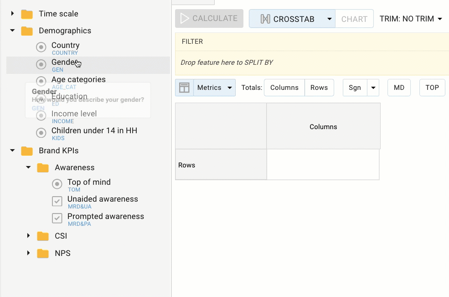
Task: Click the play icon on CALCULATE
Action: pos(186,18)
